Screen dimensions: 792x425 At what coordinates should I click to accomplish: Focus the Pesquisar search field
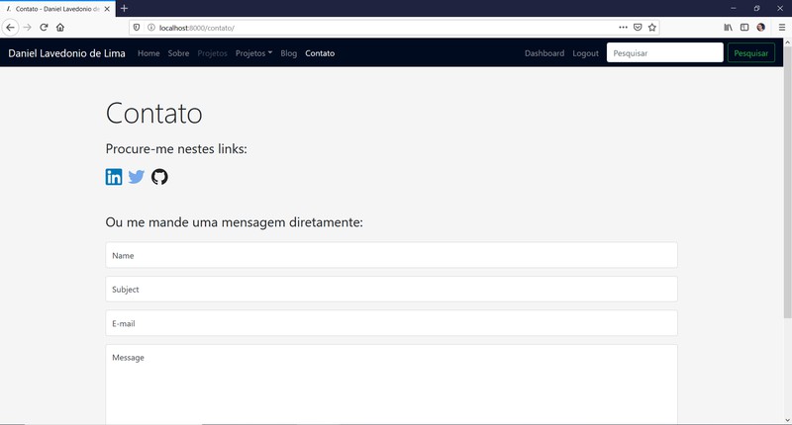tap(664, 53)
